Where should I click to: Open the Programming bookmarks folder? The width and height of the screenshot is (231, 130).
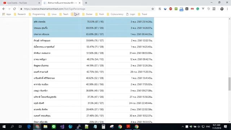click(x=37, y=14)
